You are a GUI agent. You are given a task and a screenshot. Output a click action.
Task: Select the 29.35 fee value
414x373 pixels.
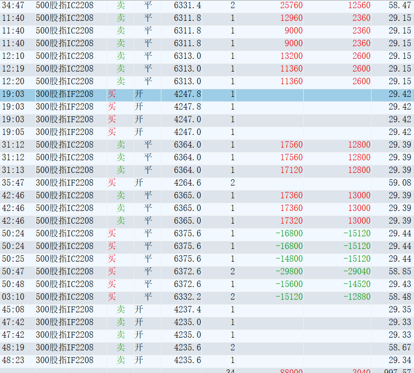(x=400, y=310)
